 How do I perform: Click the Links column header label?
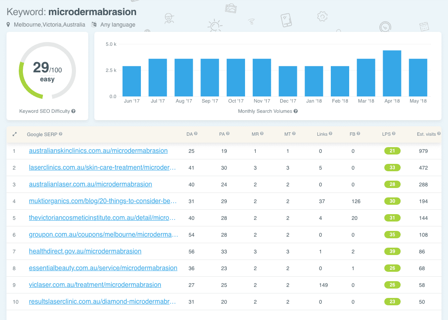click(x=322, y=134)
